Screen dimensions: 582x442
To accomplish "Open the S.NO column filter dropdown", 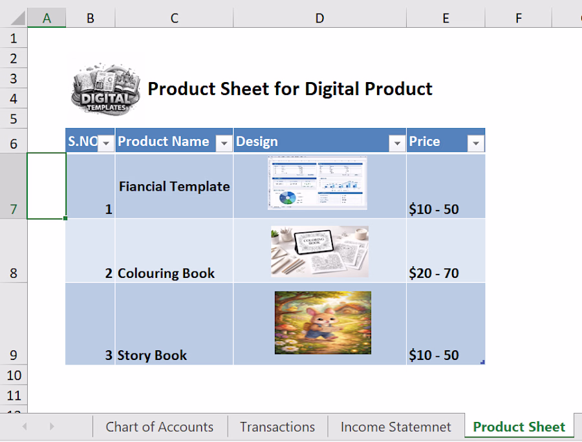I will [x=106, y=143].
